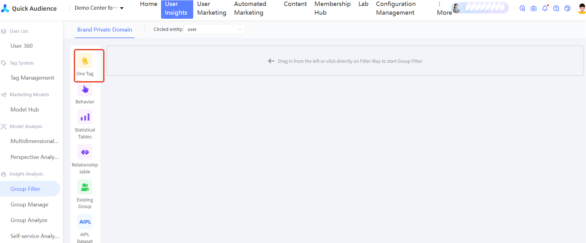Open the User Marketing menu
This screenshot has width=586, height=243.
[x=212, y=8]
